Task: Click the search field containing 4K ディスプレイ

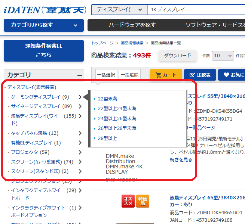Action: coord(195,10)
